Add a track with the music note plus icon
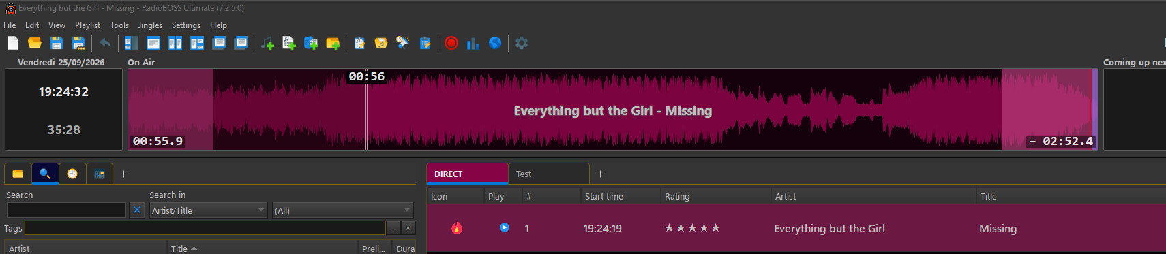 pos(267,43)
